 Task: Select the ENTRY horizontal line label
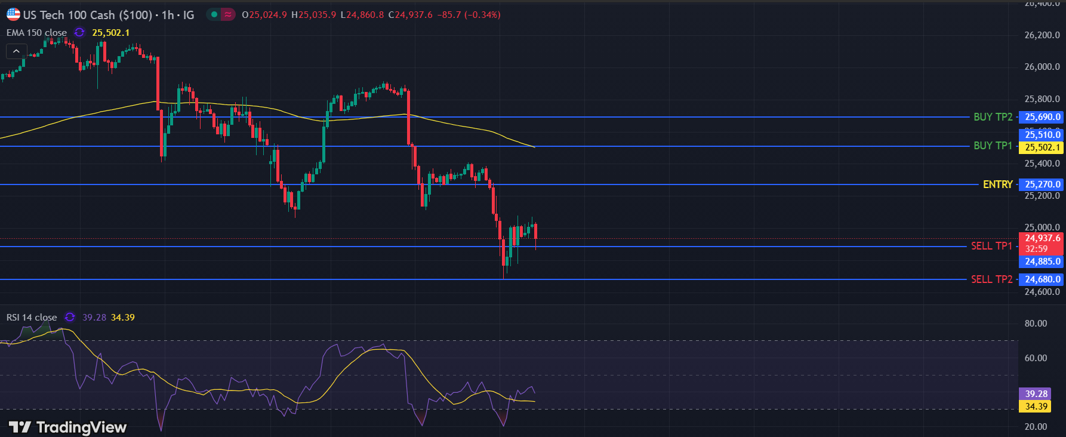tap(997, 184)
